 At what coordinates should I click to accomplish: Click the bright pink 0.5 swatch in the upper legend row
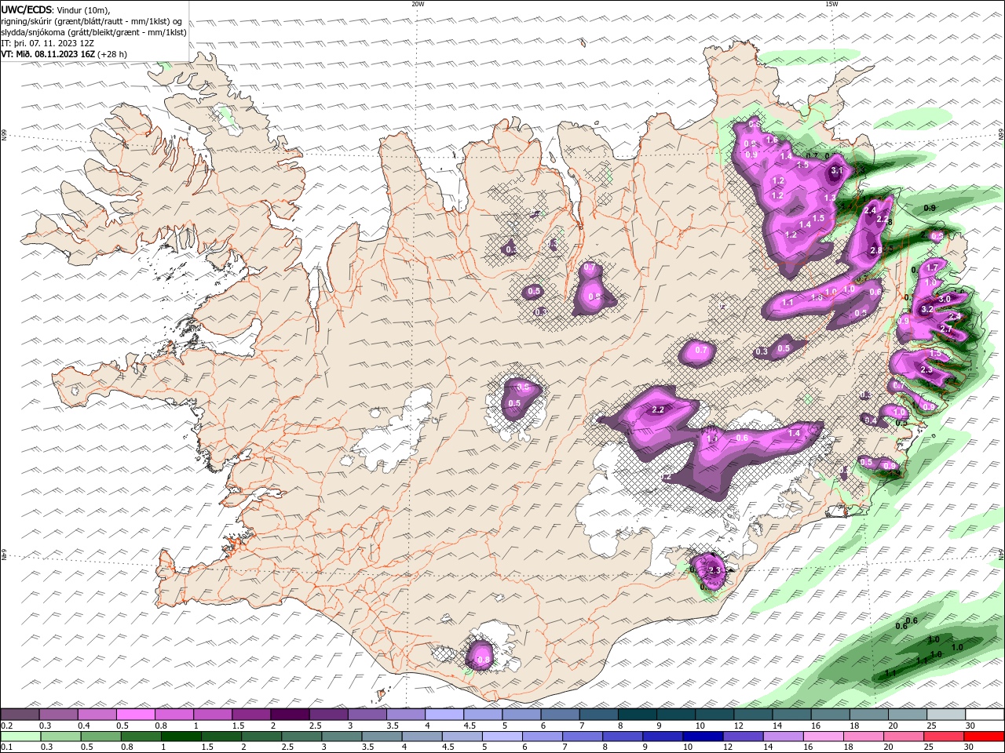[136, 715]
